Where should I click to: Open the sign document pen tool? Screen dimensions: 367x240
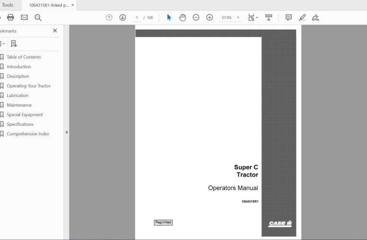pos(316,18)
